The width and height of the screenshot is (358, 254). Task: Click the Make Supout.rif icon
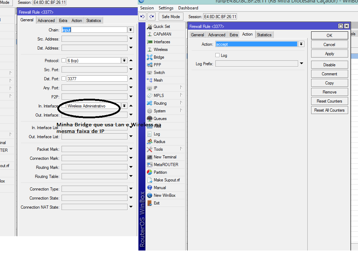pos(150,180)
